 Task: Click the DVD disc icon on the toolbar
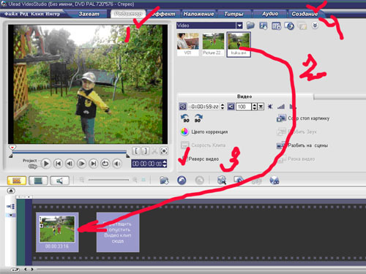click(x=274, y=180)
